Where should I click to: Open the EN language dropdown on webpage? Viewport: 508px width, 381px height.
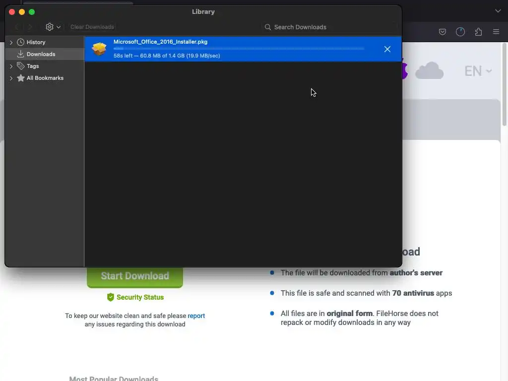pyautogui.click(x=478, y=71)
